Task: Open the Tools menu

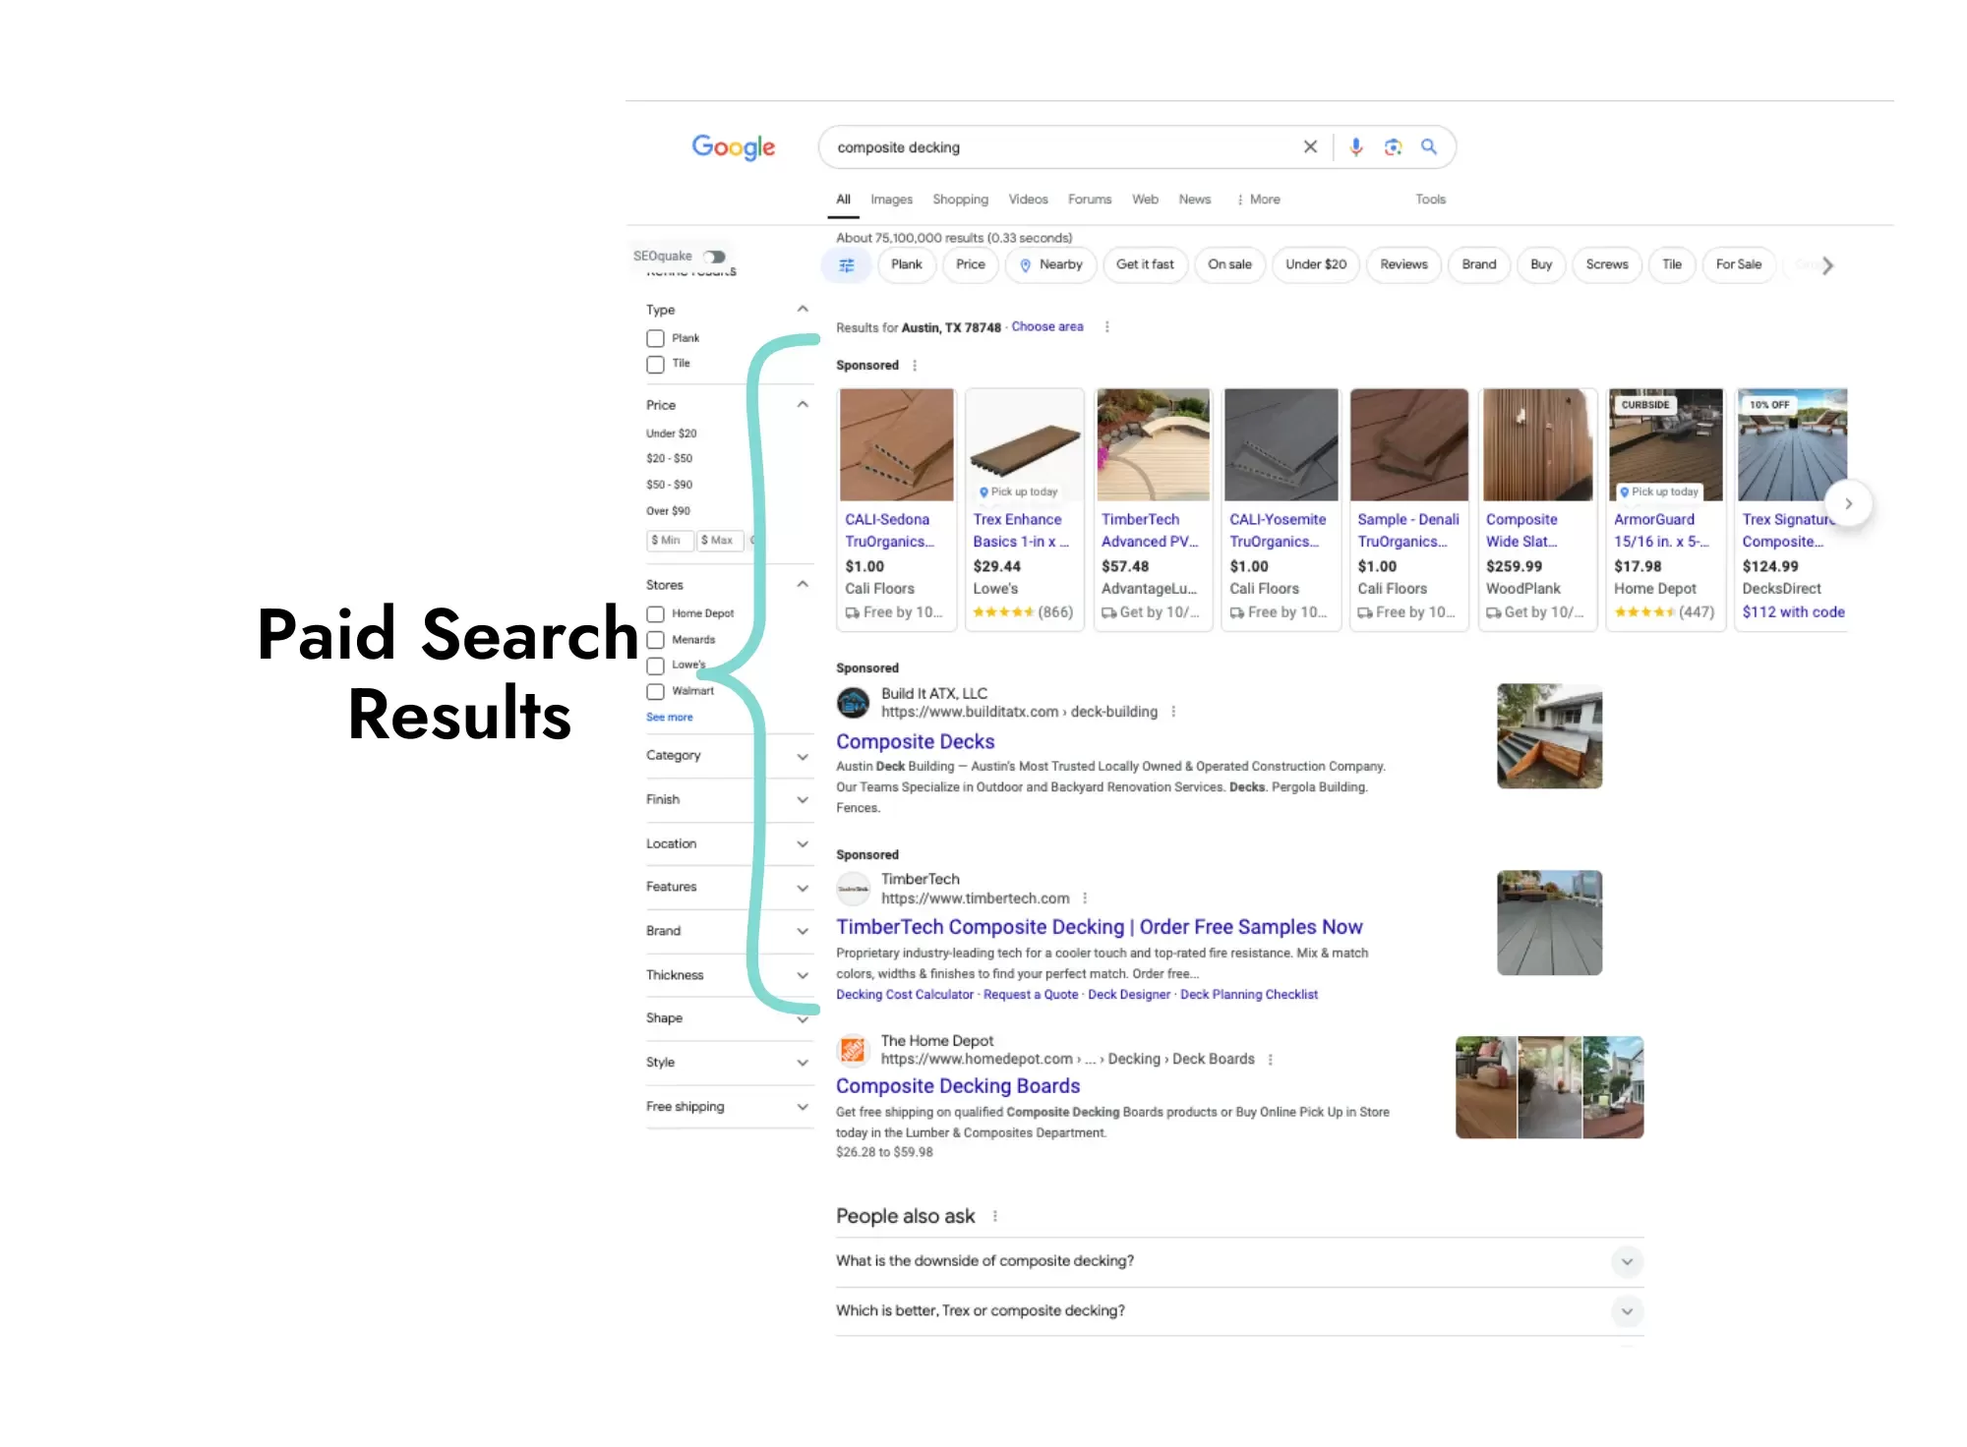Action: point(1430,200)
